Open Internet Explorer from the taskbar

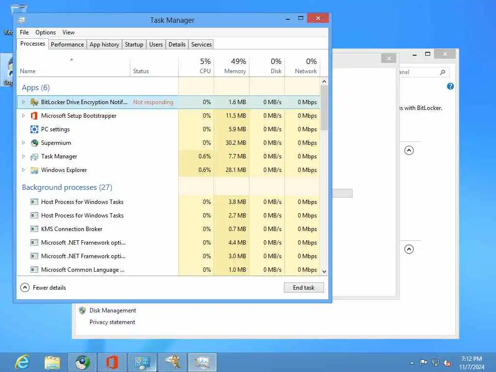(22, 362)
